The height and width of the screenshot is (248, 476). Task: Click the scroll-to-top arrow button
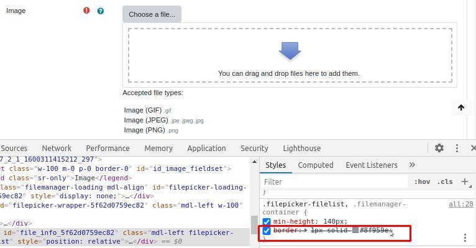pyautogui.click(x=461, y=108)
